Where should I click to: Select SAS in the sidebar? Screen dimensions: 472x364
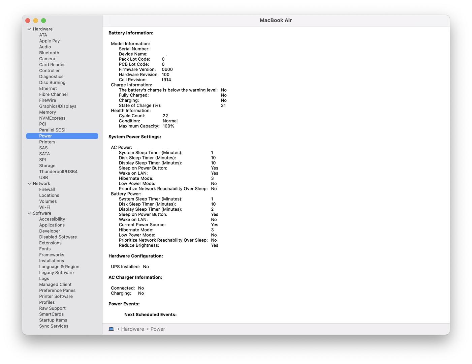43,148
